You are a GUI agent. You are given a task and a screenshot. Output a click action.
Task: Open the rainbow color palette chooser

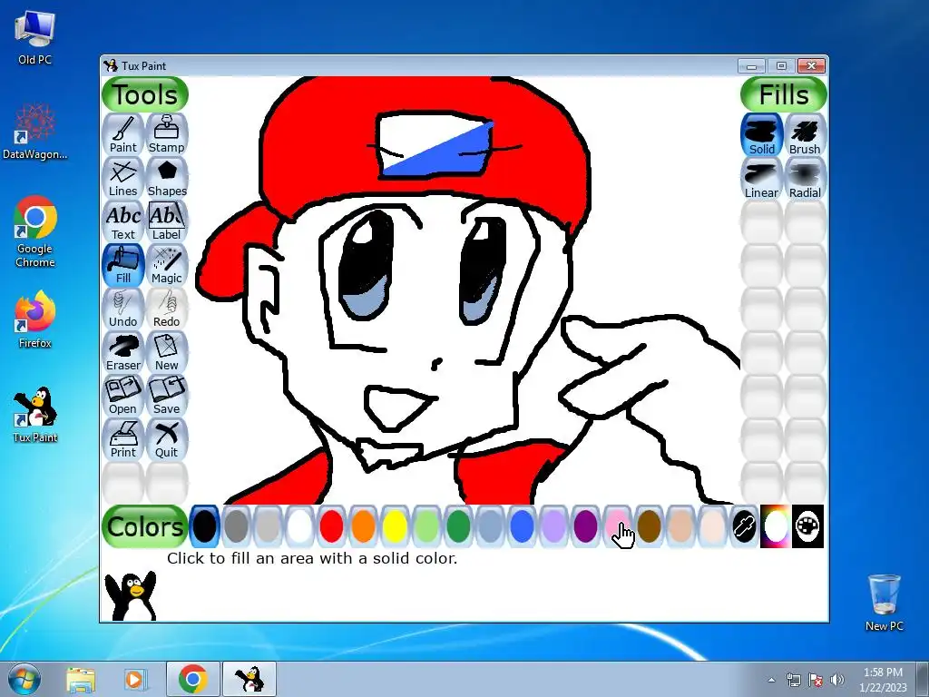click(x=776, y=526)
